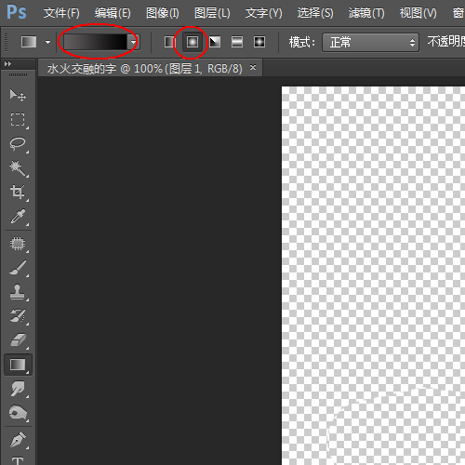465x465 pixels.
Task: Expand the toolbox with double-arrow icon
Action: [7, 63]
